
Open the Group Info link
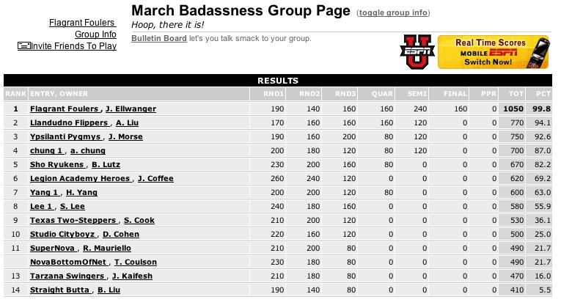tap(95, 34)
